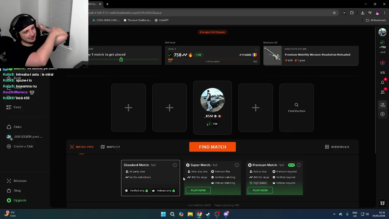
Task: Open the orange play icon in right sidebar
Action: click(382, 63)
